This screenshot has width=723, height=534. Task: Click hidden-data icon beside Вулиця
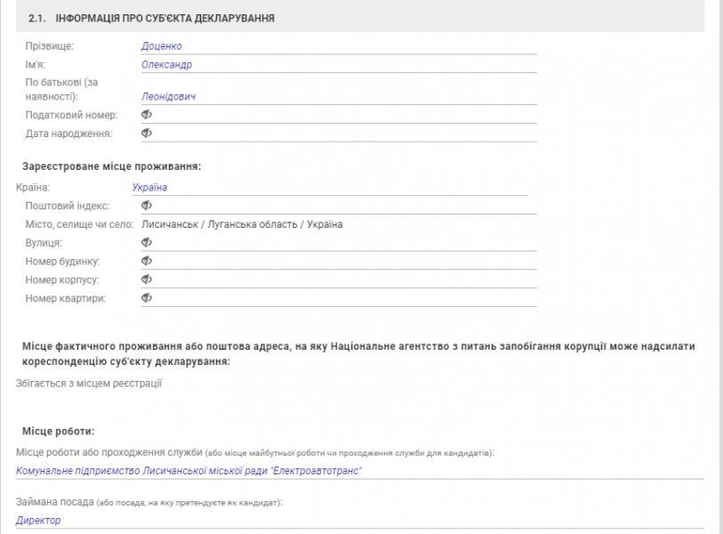coord(147,242)
